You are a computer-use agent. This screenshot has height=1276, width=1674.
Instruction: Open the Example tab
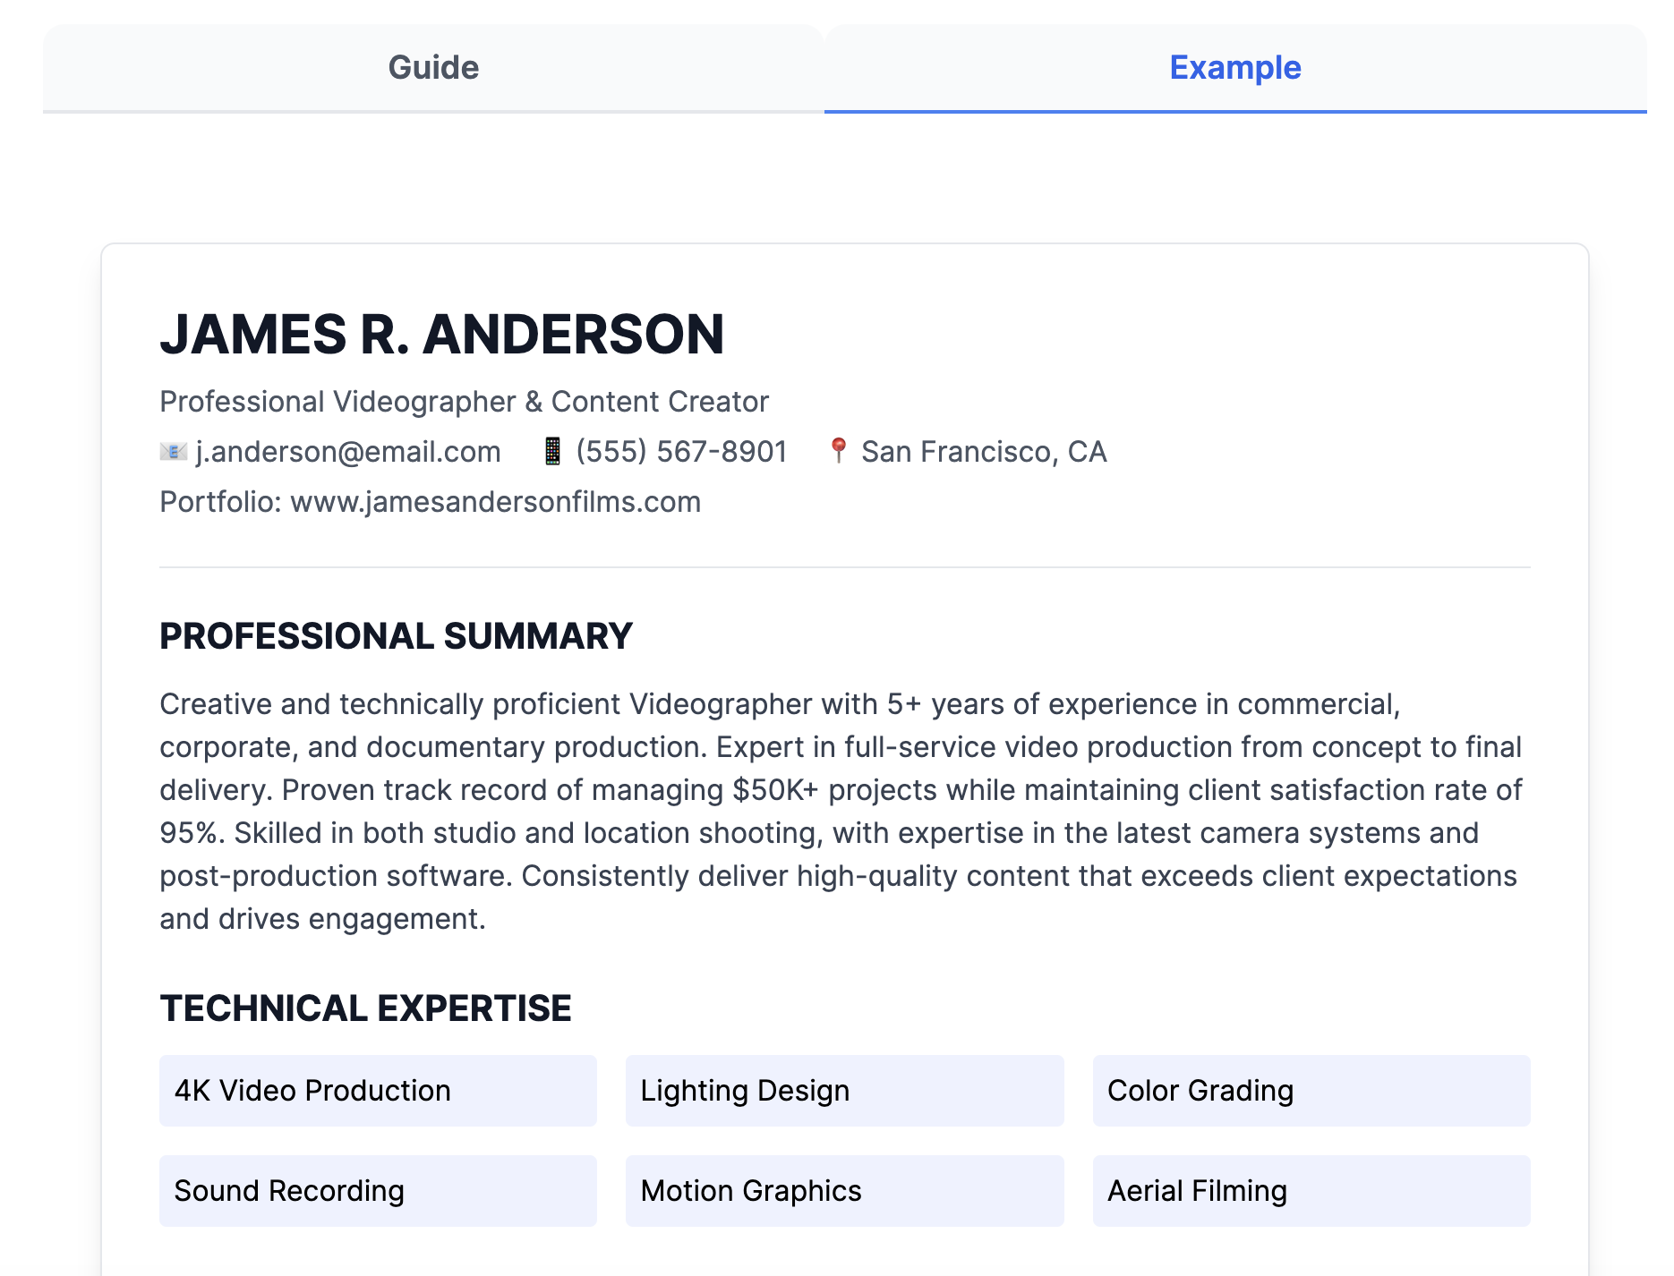click(1234, 68)
